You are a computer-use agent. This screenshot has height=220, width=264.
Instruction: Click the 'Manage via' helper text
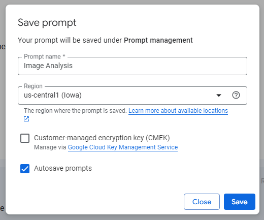[50, 147]
